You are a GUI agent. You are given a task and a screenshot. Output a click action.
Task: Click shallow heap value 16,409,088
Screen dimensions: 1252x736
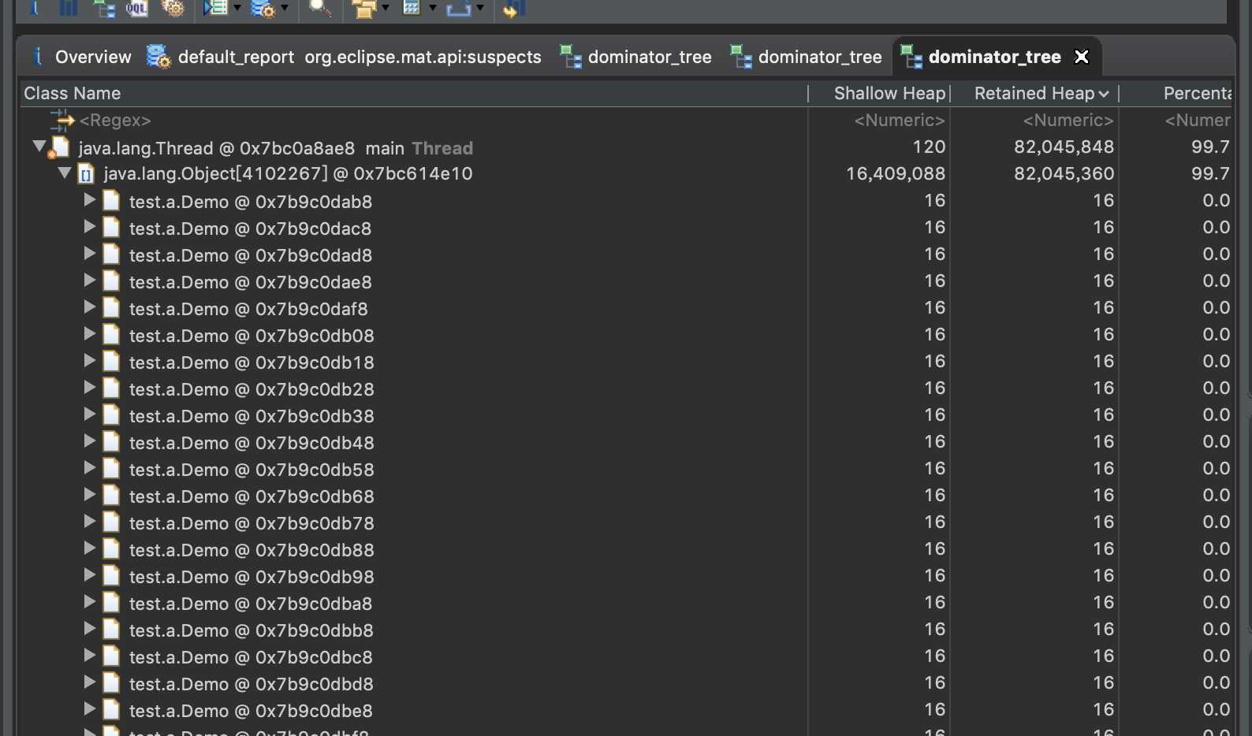coord(895,173)
